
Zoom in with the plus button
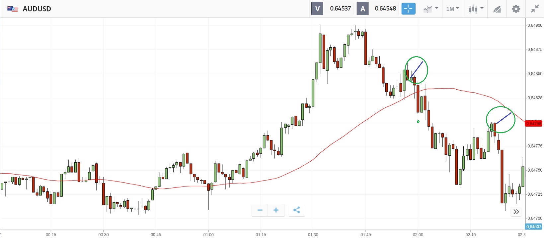[276, 210]
